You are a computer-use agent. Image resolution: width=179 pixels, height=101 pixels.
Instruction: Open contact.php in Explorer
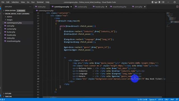[x=11, y=29]
